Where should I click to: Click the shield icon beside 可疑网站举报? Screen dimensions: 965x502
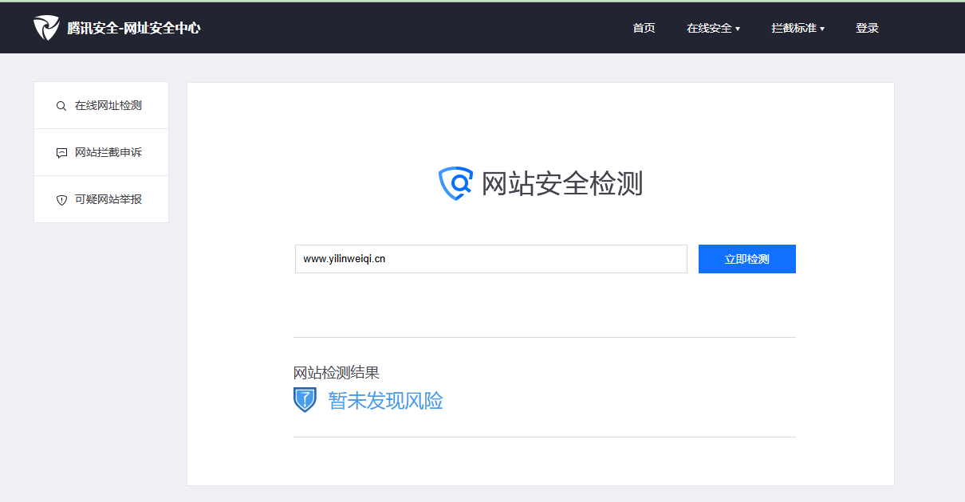[x=61, y=200]
